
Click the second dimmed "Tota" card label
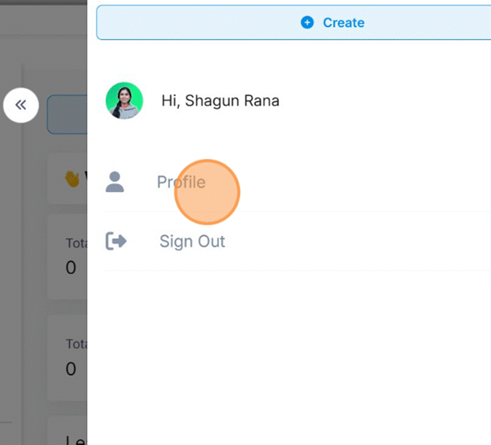click(x=76, y=344)
